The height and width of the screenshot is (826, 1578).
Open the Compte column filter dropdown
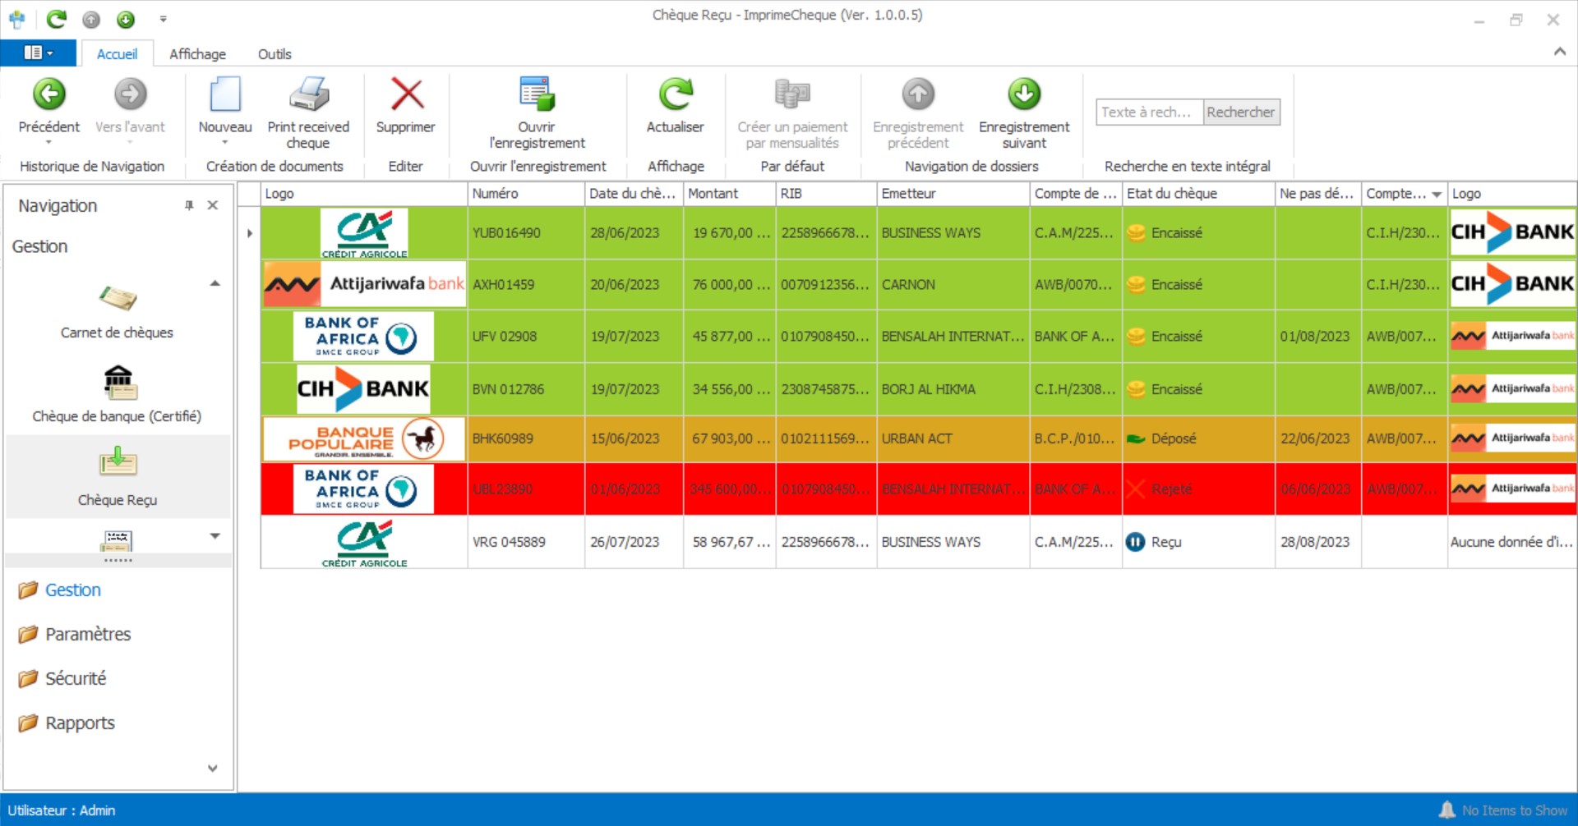click(1437, 195)
